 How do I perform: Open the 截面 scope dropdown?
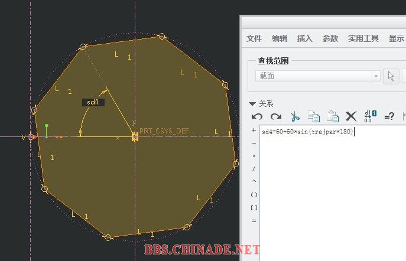[x=376, y=76]
